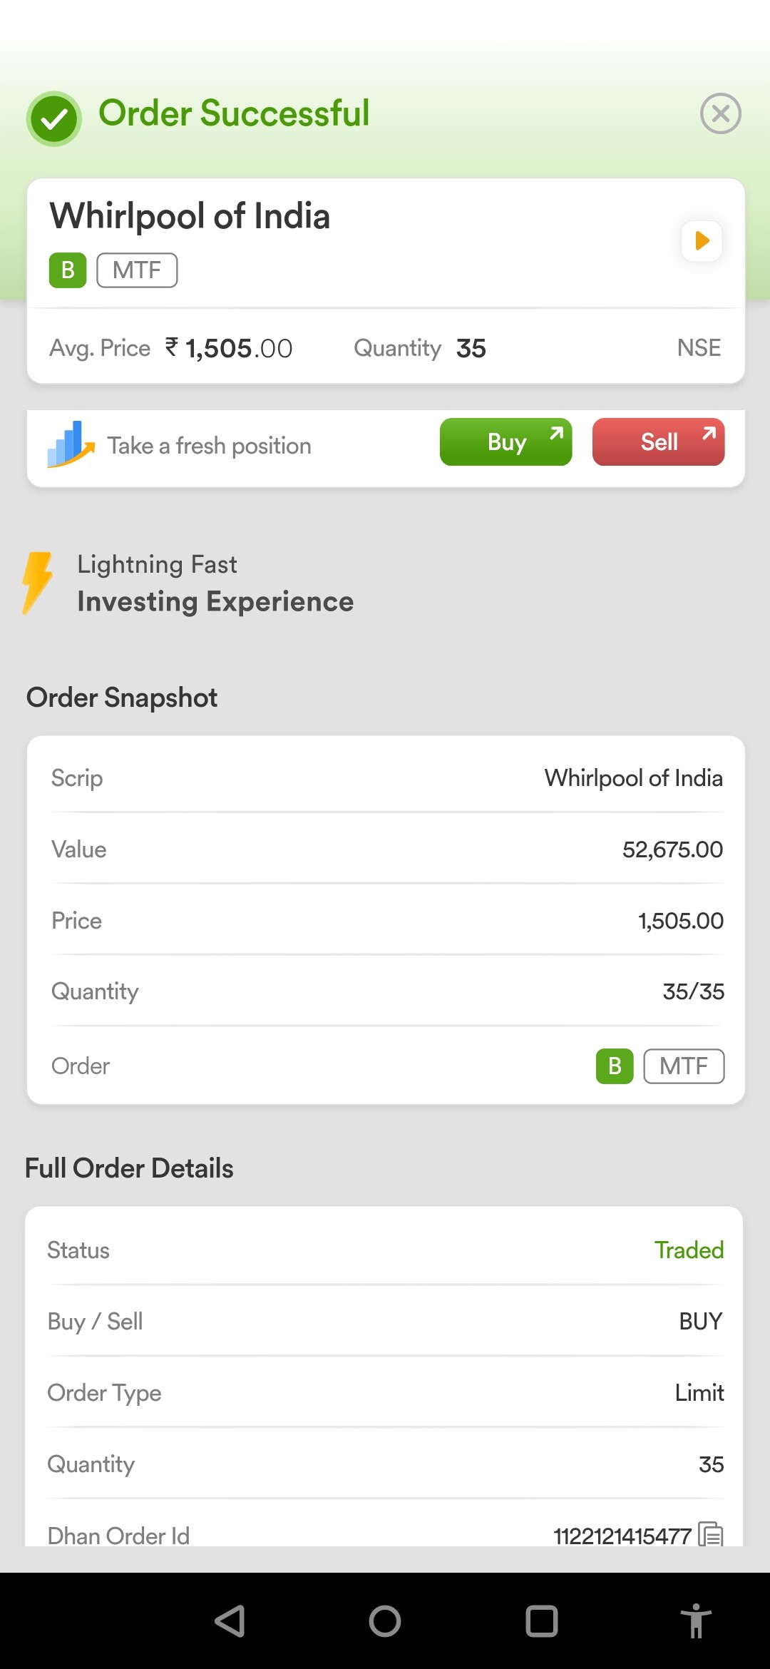Screen dimensions: 770x1669
Task: Tap the accessibility shortcut icon
Action: (696, 1621)
